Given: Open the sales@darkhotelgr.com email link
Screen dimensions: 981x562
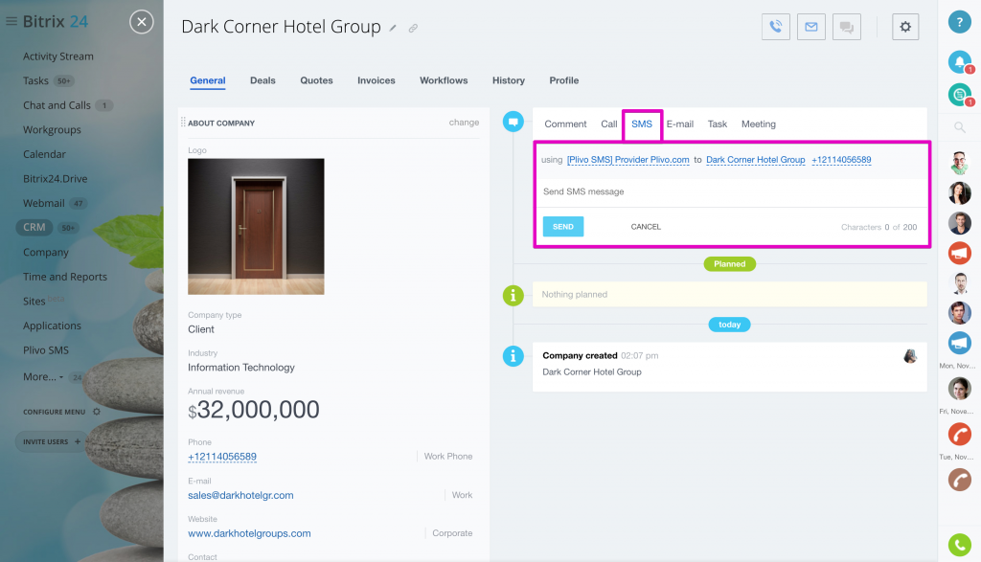Looking at the screenshot, I should tap(240, 496).
